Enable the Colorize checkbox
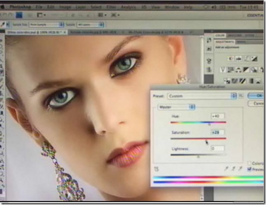Image resolution: width=266 pixels, height=205 pixels. click(x=249, y=163)
